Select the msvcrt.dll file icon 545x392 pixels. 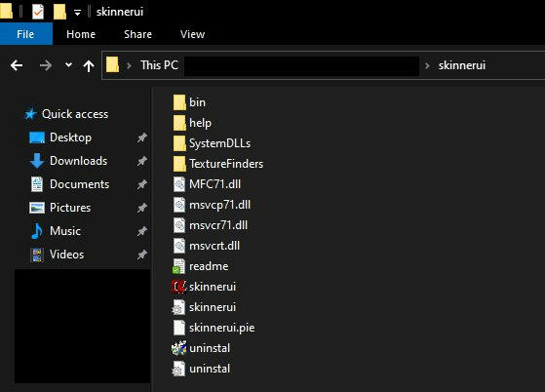pos(179,246)
